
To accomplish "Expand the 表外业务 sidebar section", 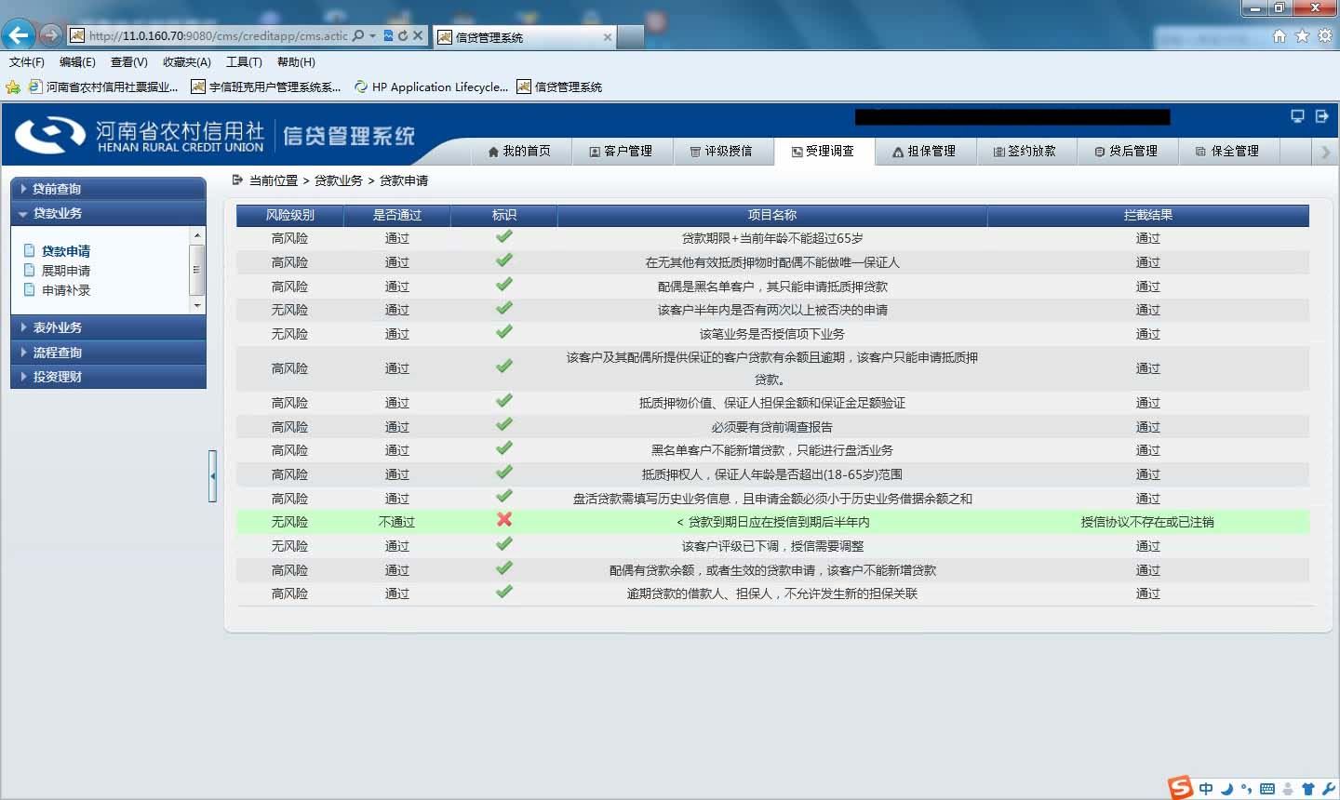I will pyautogui.click(x=108, y=327).
